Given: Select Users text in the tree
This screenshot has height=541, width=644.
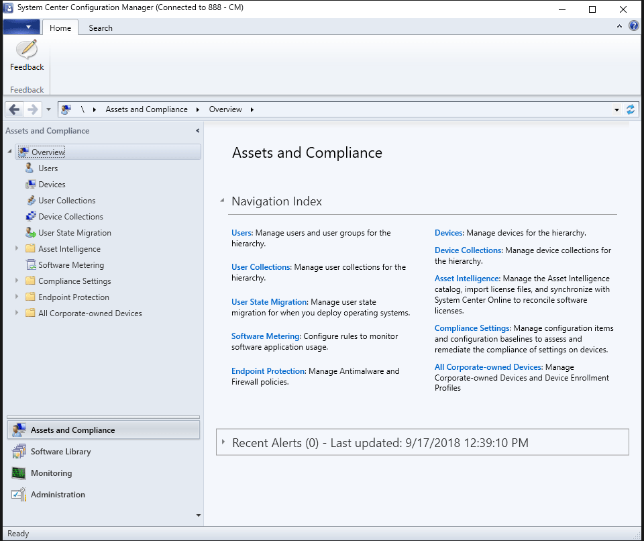Looking at the screenshot, I should [x=48, y=168].
